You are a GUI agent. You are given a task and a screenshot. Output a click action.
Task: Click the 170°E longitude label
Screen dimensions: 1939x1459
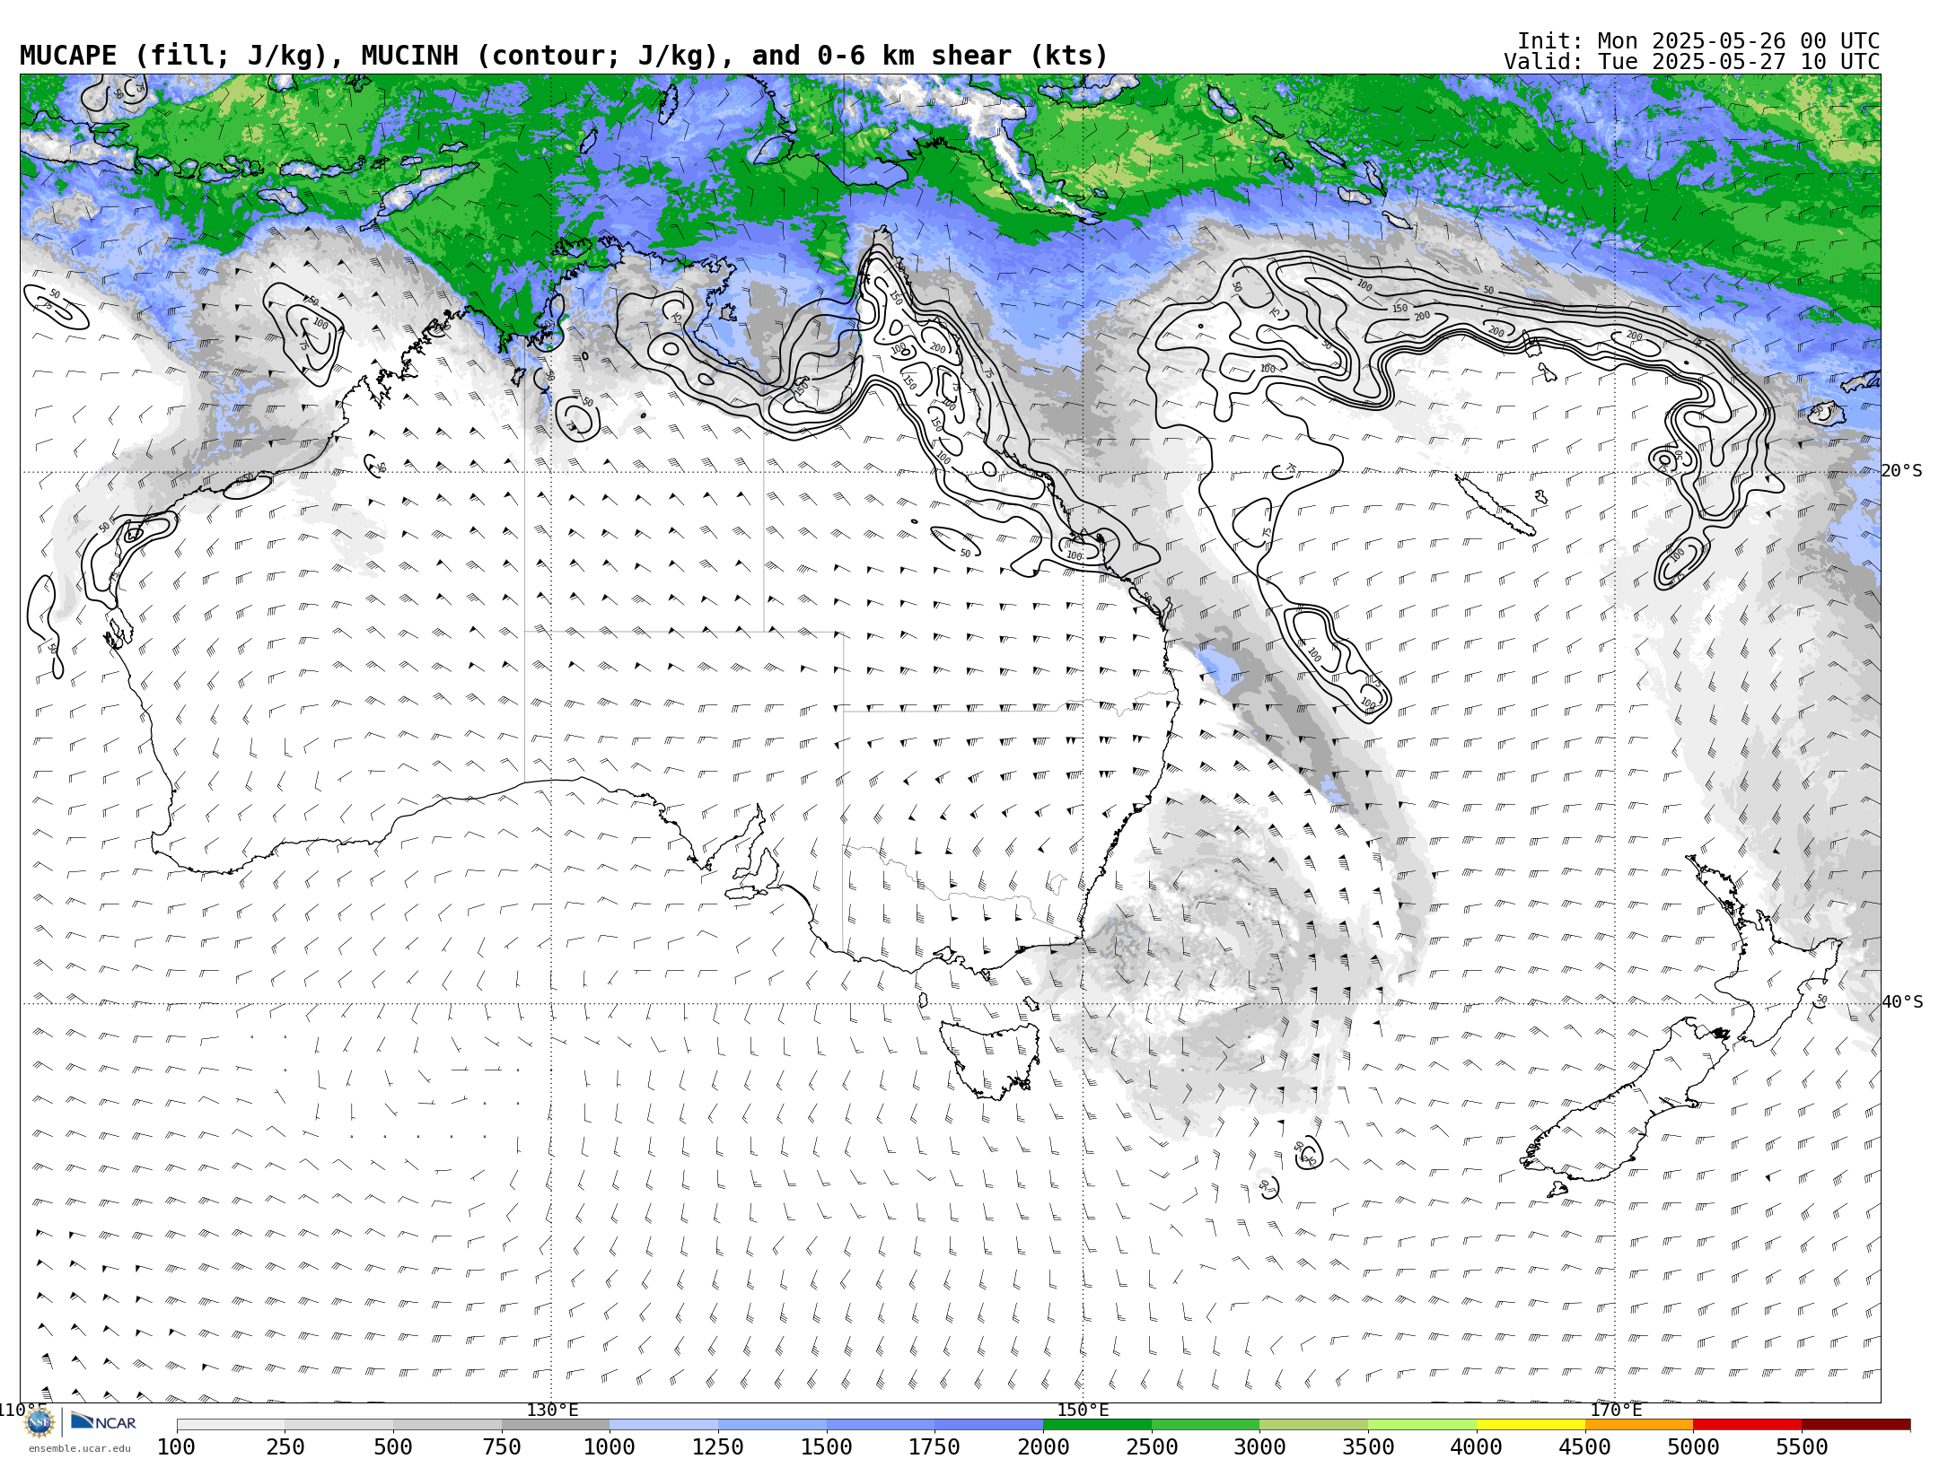[x=1616, y=1411]
